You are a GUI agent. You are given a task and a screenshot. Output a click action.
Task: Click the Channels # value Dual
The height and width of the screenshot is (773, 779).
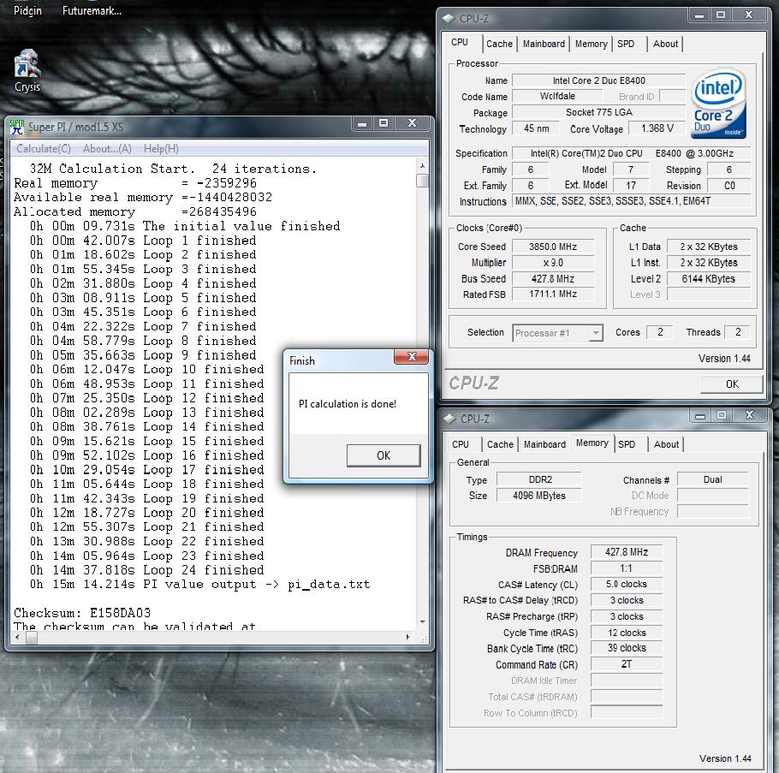pos(712,479)
